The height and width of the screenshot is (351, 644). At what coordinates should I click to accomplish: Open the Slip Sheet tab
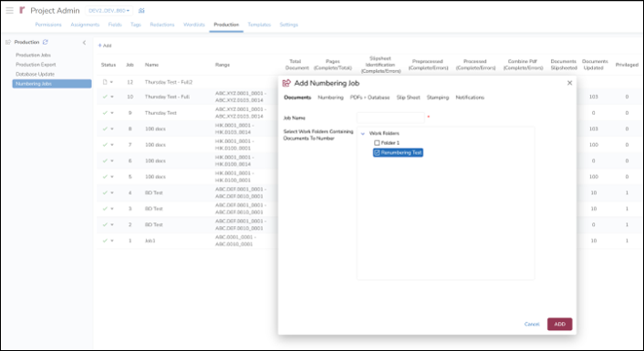tap(409, 98)
